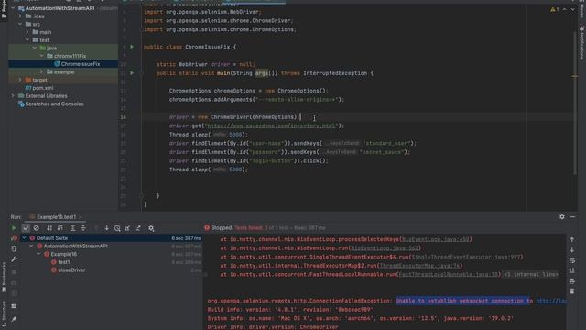This screenshot has width=586, height=330.
Task: Click the warnings indicator in editor corner
Action: tap(554, 9)
